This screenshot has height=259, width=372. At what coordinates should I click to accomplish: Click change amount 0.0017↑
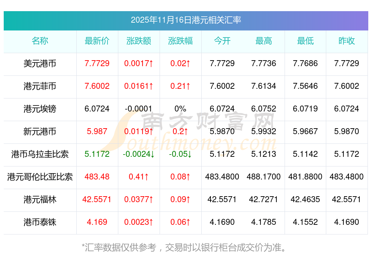click(x=138, y=63)
